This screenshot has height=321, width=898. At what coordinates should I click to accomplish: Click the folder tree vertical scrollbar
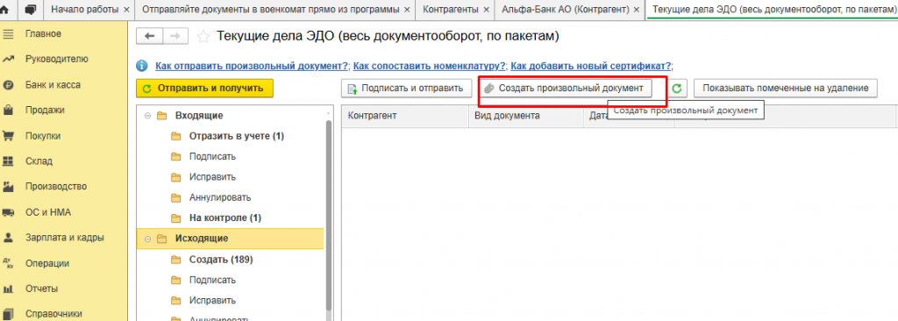click(x=328, y=215)
